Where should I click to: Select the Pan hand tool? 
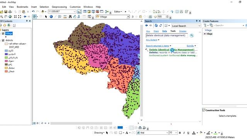[x=6, y=17]
